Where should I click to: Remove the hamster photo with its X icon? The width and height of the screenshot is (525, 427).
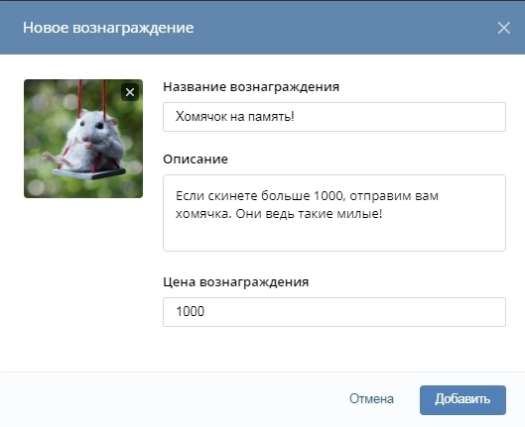130,92
